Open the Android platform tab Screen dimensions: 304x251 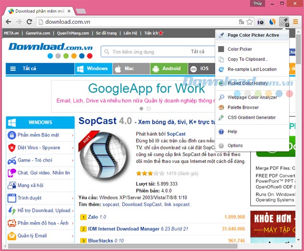click(x=169, y=68)
